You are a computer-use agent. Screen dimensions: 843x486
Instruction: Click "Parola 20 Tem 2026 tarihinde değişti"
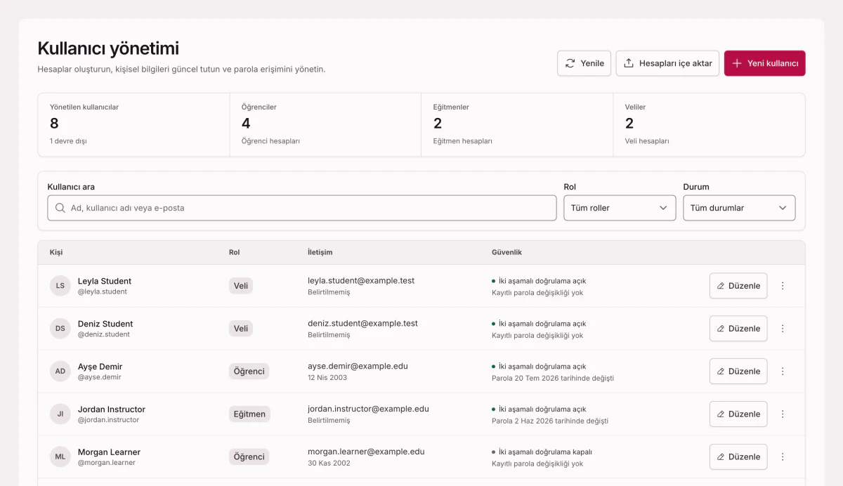(553, 378)
